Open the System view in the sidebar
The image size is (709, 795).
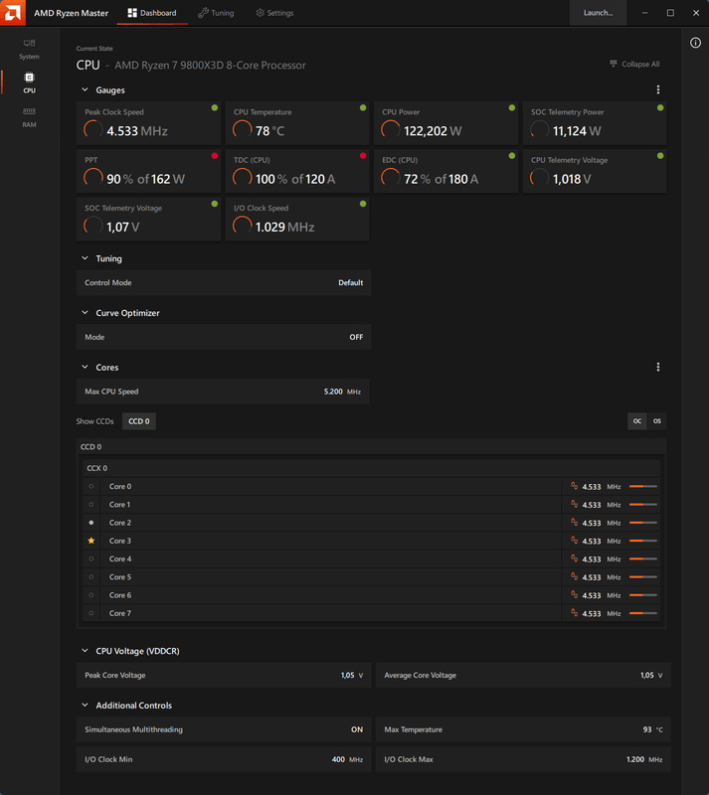pyautogui.click(x=29, y=49)
